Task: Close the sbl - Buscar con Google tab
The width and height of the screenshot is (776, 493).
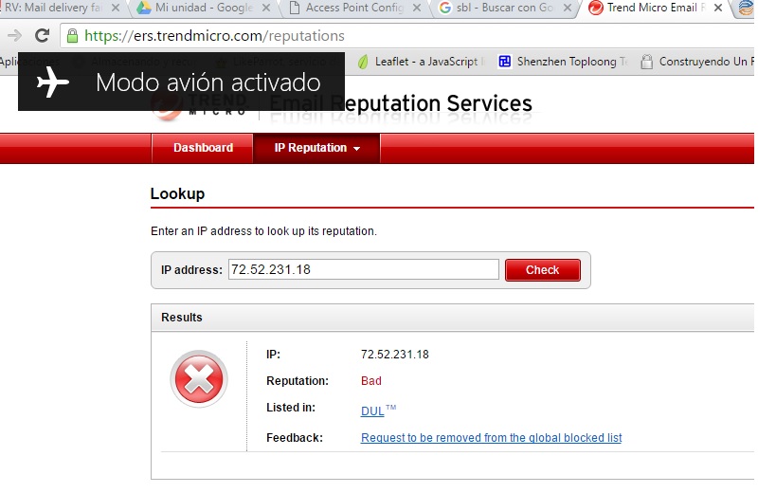Action: coord(568,8)
